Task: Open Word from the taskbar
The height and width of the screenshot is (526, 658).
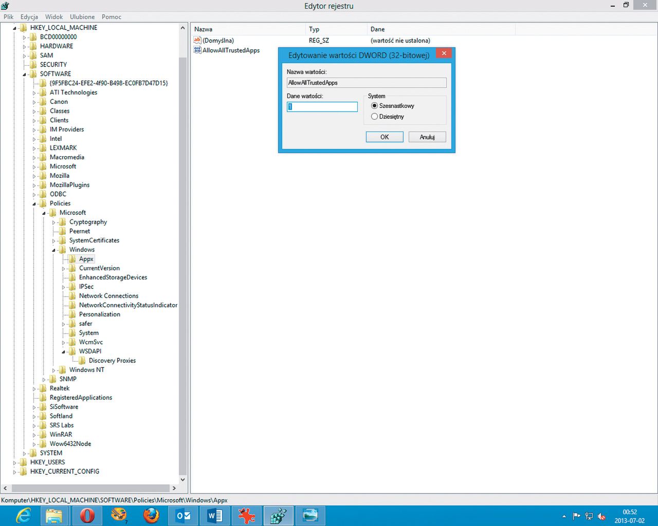Action: (x=215, y=515)
